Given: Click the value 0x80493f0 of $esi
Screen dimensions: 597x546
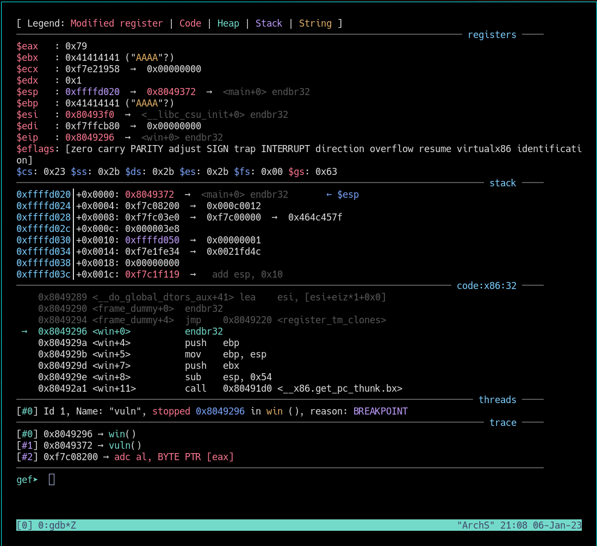Looking at the screenshot, I should point(90,115).
